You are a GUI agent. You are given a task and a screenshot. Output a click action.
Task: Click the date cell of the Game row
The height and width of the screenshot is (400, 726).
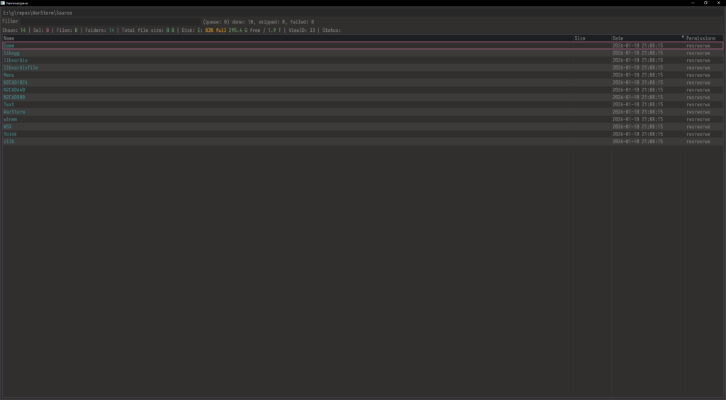637,46
